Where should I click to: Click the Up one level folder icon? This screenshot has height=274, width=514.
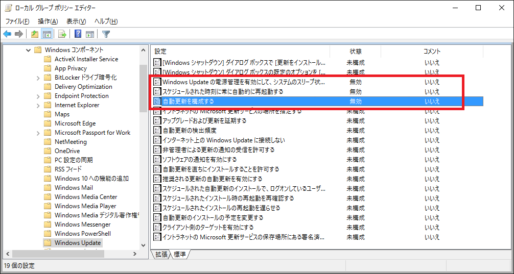click(34, 34)
